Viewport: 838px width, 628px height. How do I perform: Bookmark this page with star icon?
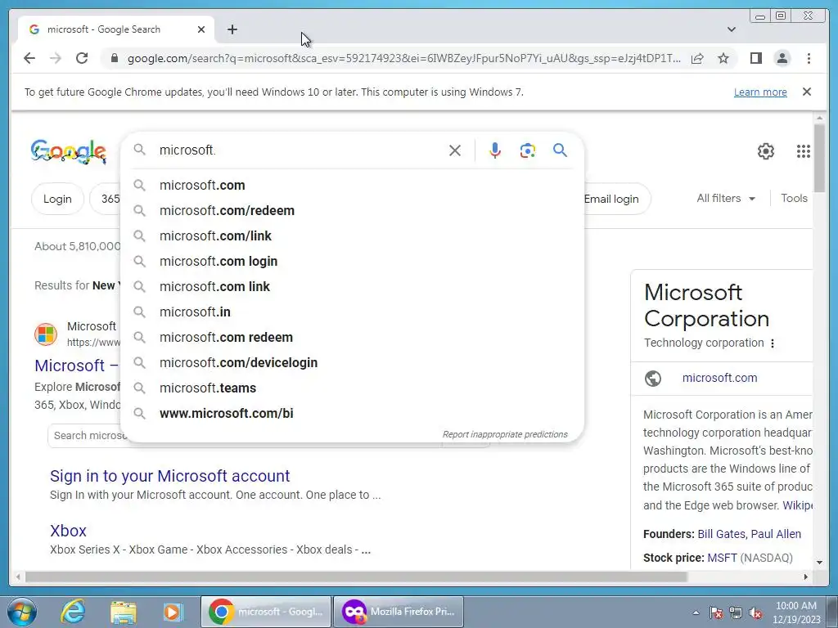pyautogui.click(x=723, y=58)
